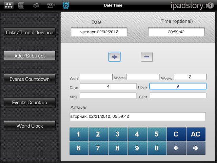This screenshot has height=163, width=217.
Task: Tap keypad digit 5
Action: point(157,134)
